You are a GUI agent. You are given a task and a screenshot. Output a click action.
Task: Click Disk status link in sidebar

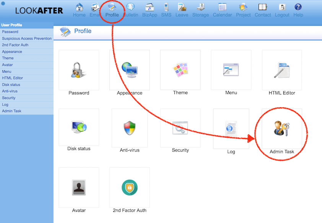point(11,85)
